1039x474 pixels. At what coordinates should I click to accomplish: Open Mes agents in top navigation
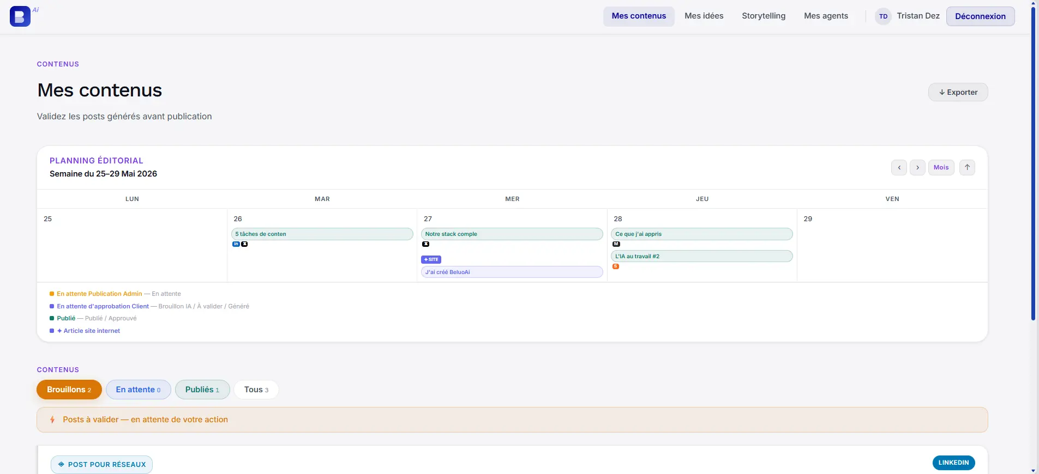[x=826, y=16]
